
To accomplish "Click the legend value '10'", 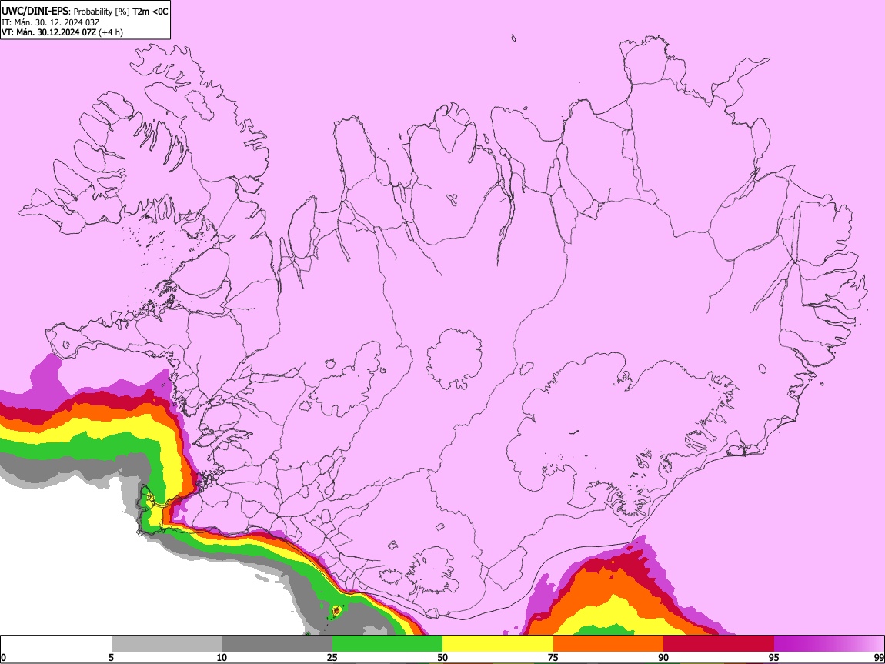I will pos(222,658).
